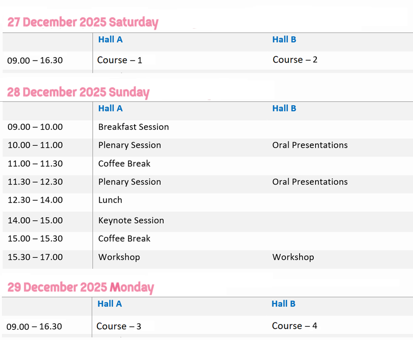
Task: Open the Course – 4 entry
Action: (x=294, y=326)
